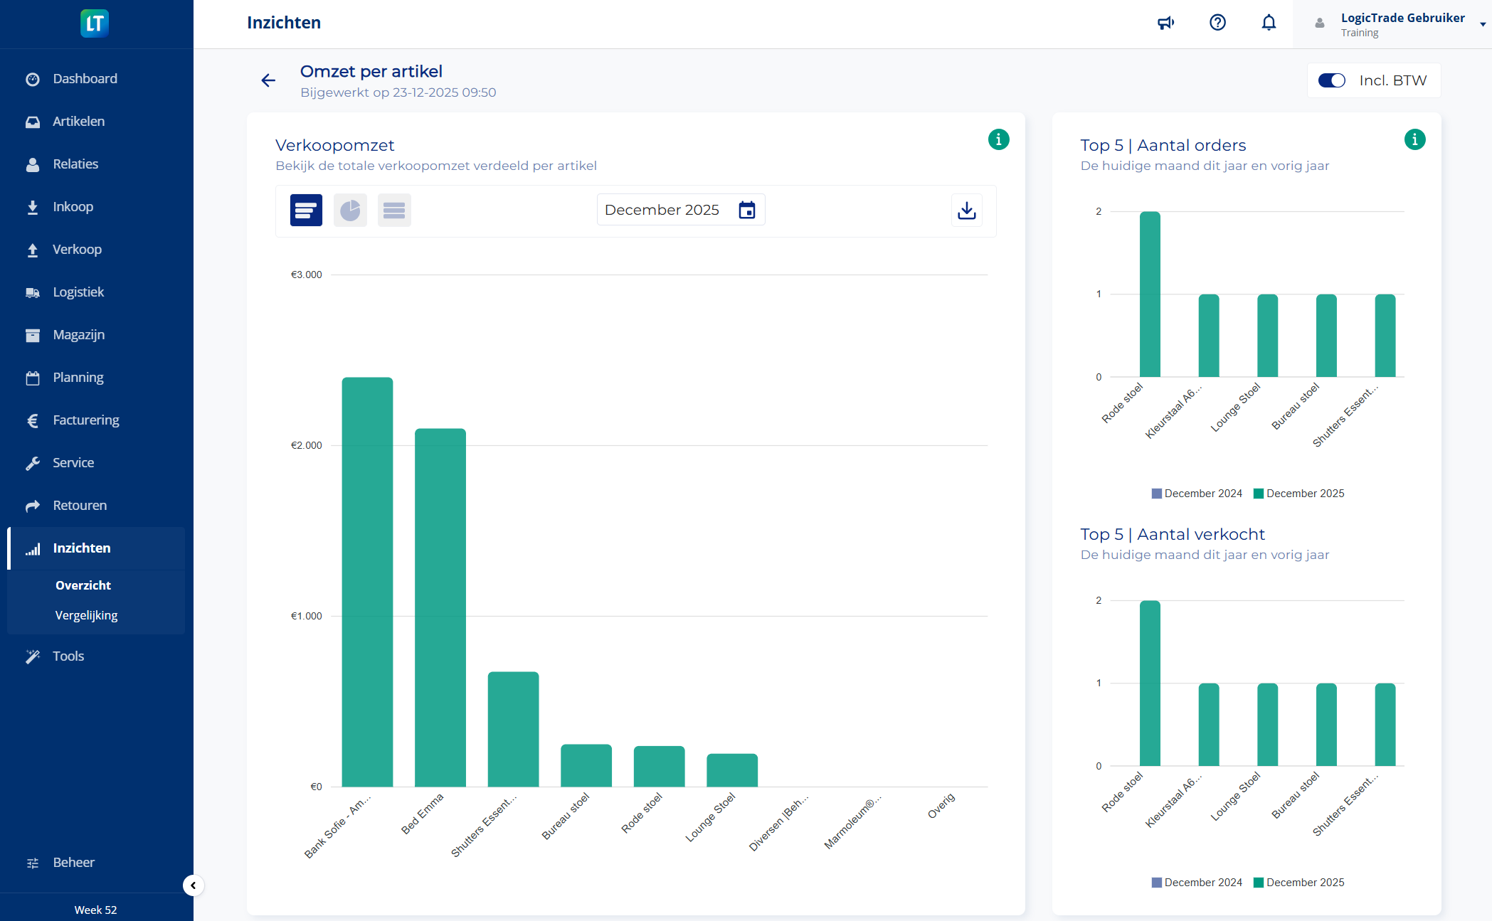Switch the chart to pie view
1492x921 pixels.
pos(350,210)
